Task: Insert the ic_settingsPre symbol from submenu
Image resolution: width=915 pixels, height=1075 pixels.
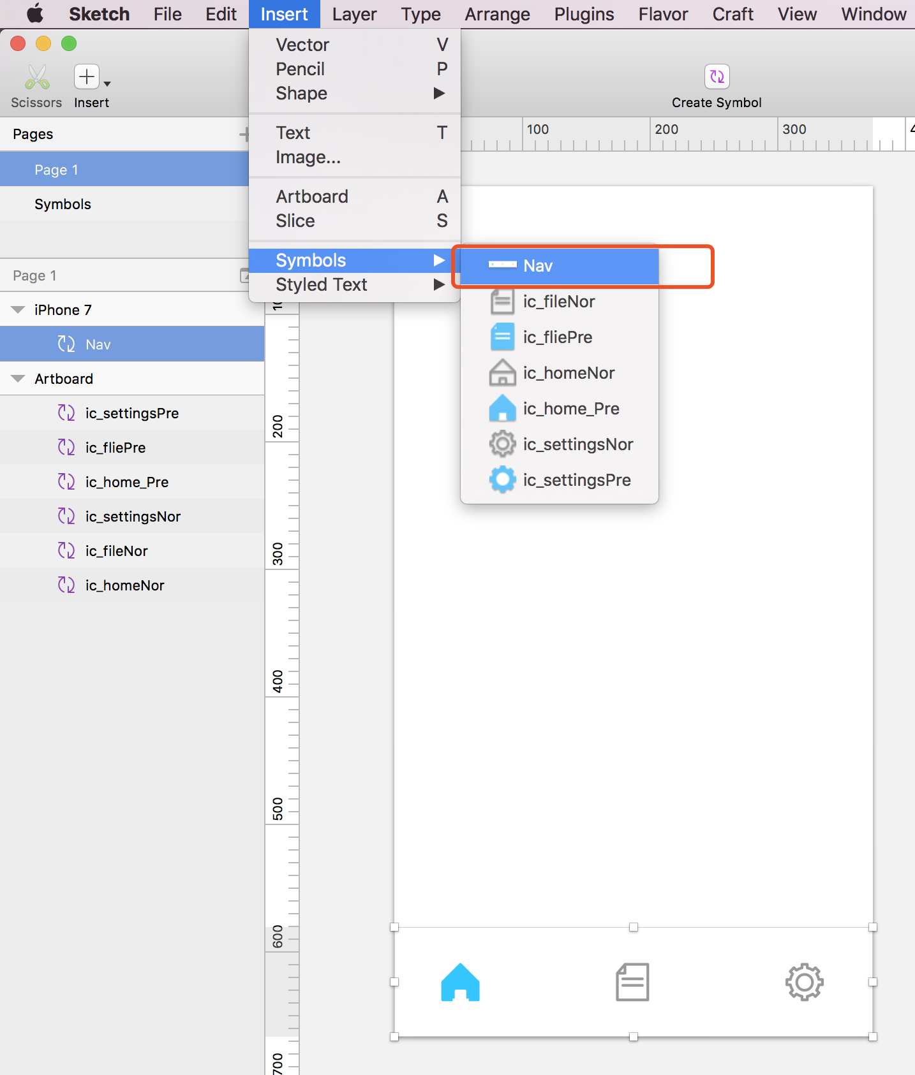Action: click(x=560, y=480)
